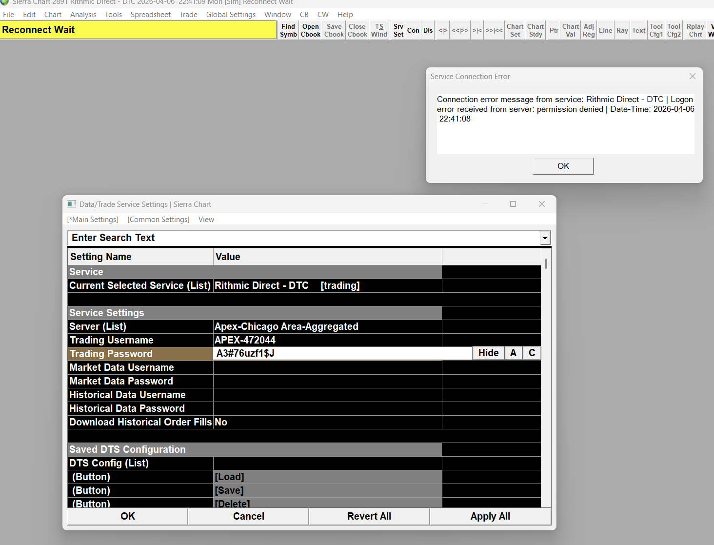Screen dimensions: 714x545
Task: Open the File menu
Action: (x=9, y=15)
